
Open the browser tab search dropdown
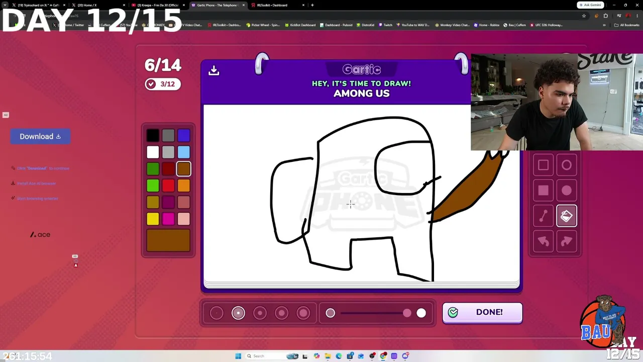(x=5, y=5)
